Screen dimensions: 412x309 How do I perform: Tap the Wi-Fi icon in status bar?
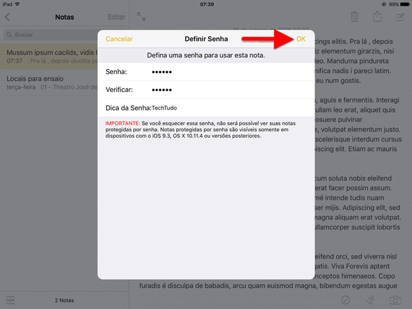point(17,4)
